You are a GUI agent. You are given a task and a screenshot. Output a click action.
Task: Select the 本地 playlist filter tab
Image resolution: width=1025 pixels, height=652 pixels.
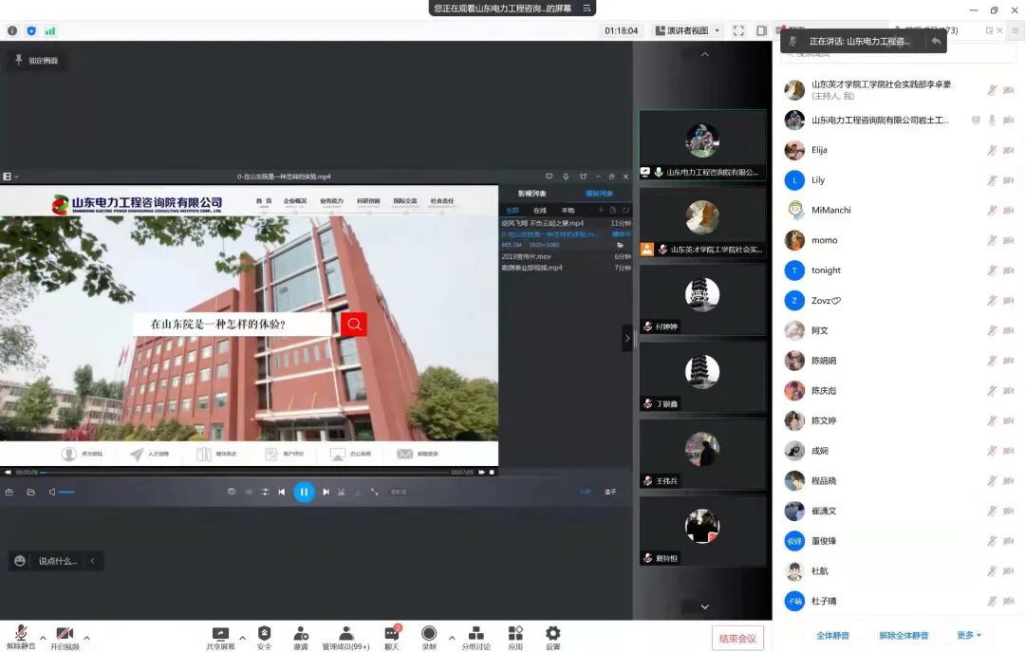tap(568, 210)
